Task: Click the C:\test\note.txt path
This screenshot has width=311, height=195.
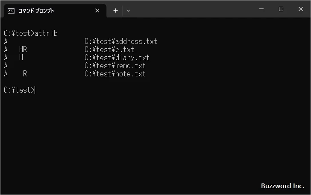Action: (x=115, y=74)
